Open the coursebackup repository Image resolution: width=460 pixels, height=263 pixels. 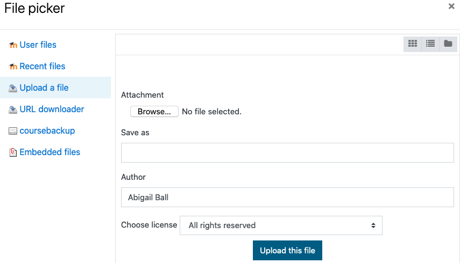(x=47, y=131)
